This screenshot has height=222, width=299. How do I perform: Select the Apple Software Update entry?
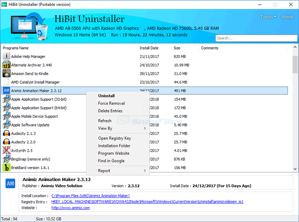tap(30, 125)
